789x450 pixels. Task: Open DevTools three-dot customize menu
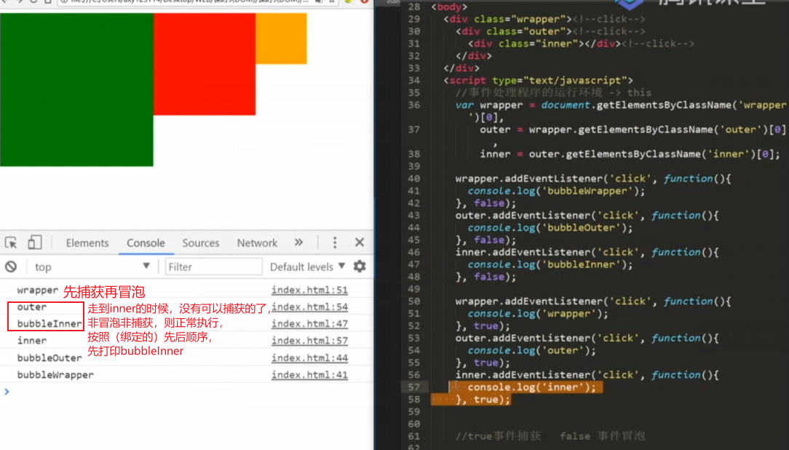coord(335,242)
